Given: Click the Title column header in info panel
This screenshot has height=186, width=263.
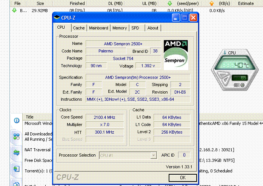Looking at the screenshot, I should click(30, 117).
